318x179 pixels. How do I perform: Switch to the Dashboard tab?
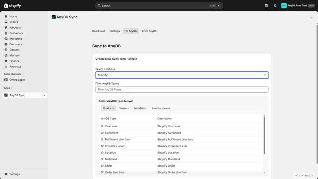tap(99, 31)
